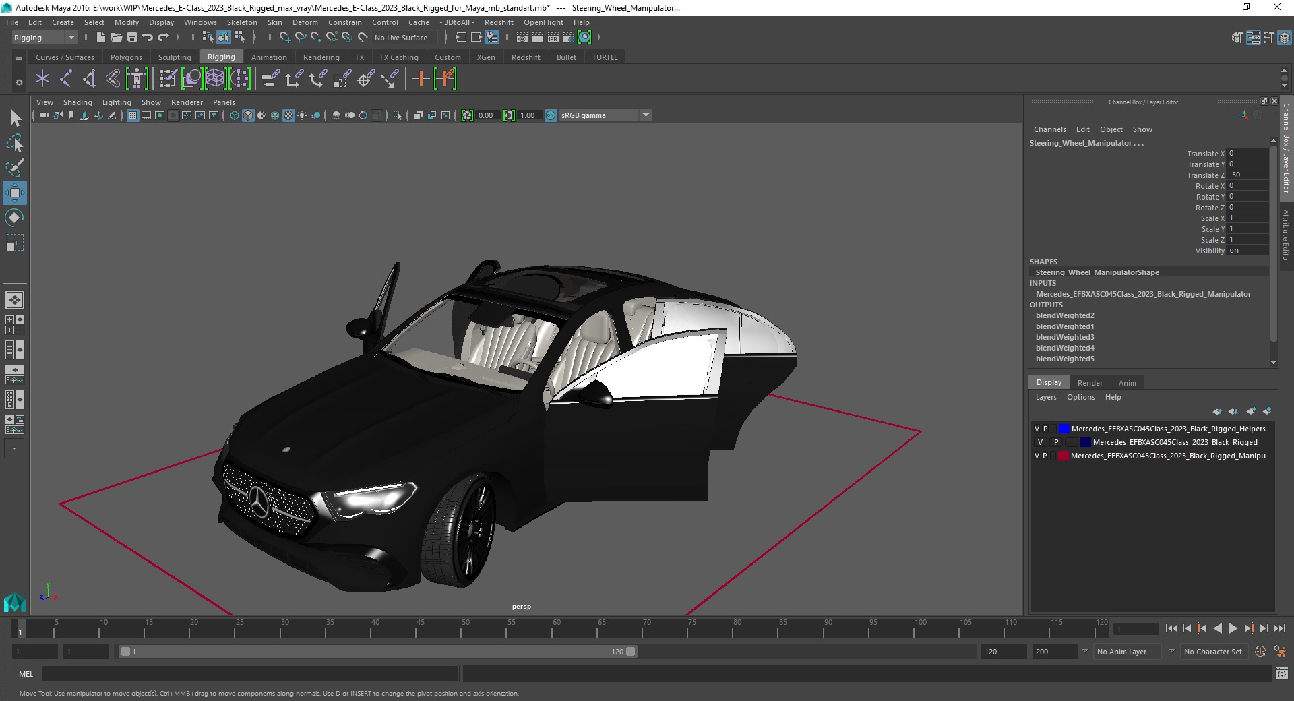Click the Create Joint shelf icon

[x=66, y=79]
